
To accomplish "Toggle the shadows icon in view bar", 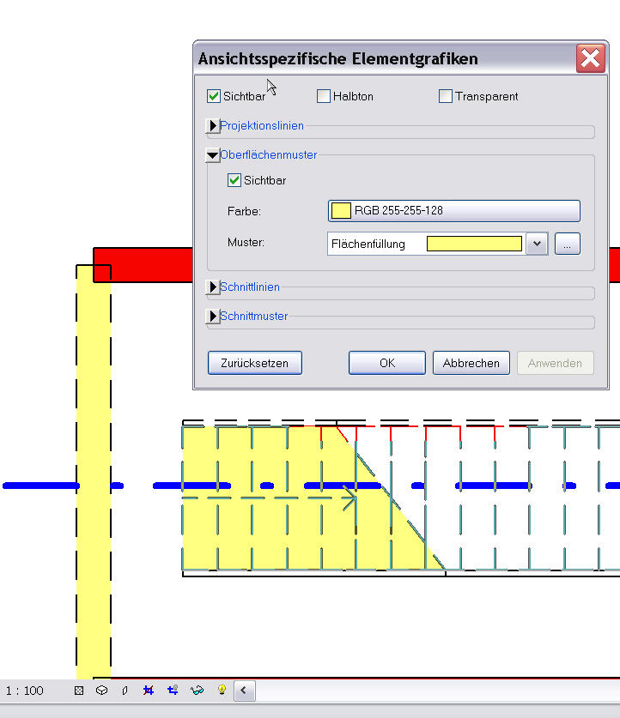I will 125,691.
